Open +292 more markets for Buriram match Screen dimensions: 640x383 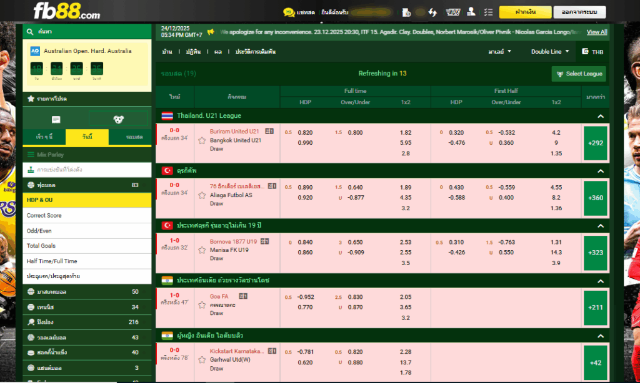point(596,143)
